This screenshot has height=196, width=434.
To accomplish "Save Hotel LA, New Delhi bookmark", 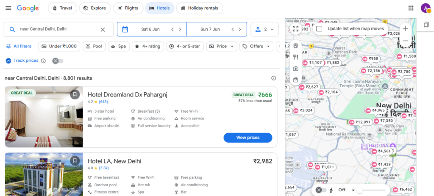I will point(75,160).
